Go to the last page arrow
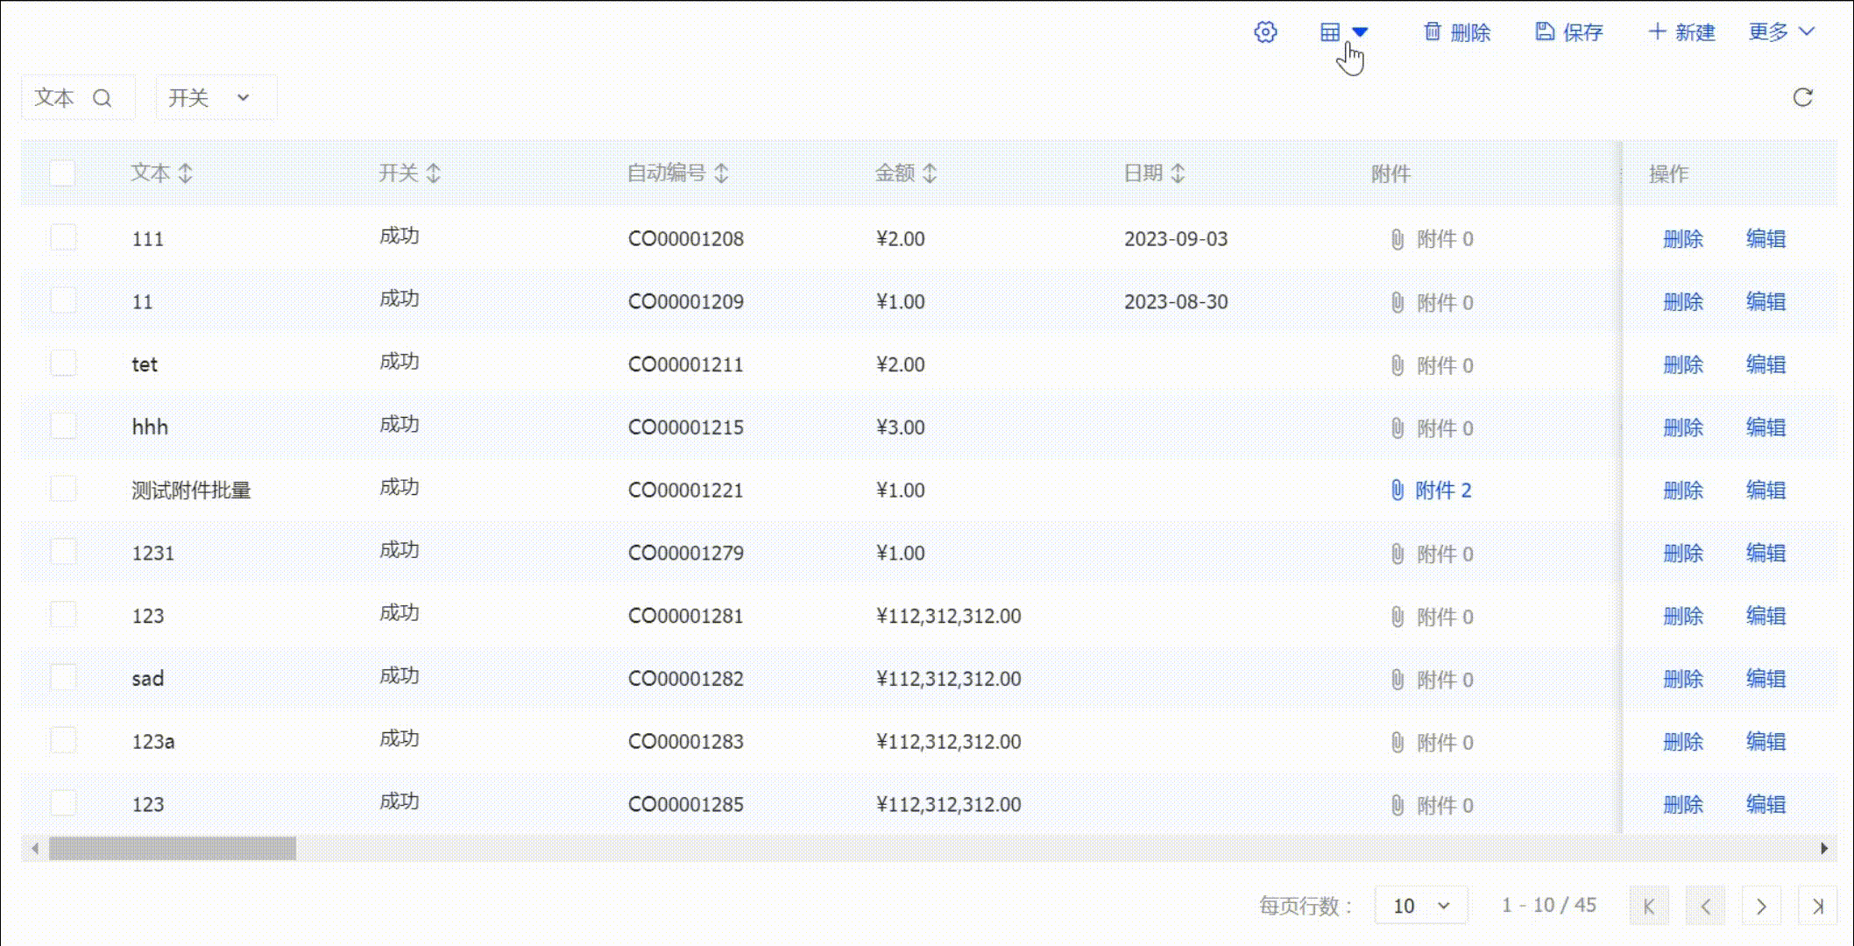This screenshot has height=946, width=1854. (x=1818, y=906)
